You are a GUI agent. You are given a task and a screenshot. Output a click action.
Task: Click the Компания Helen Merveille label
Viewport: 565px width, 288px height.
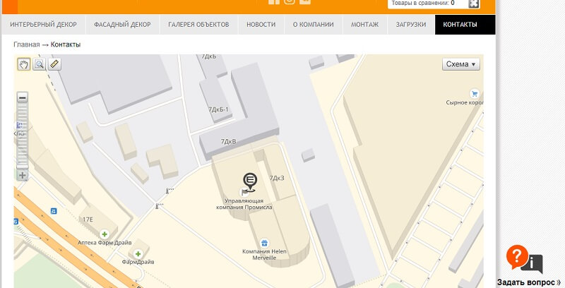point(264,255)
